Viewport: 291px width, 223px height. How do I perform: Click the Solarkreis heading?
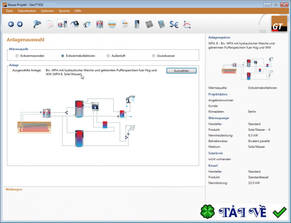click(x=215, y=153)
